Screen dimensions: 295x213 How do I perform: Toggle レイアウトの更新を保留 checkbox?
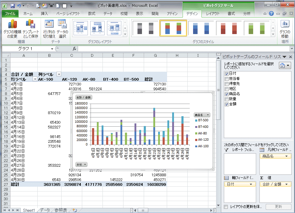[x=226, y=207]
